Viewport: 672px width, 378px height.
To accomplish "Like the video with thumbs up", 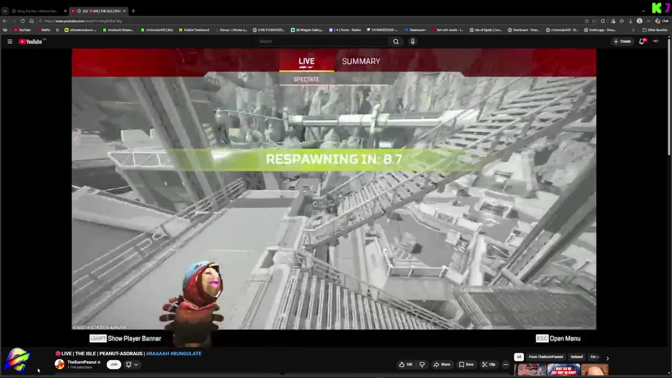I will 406,364.
